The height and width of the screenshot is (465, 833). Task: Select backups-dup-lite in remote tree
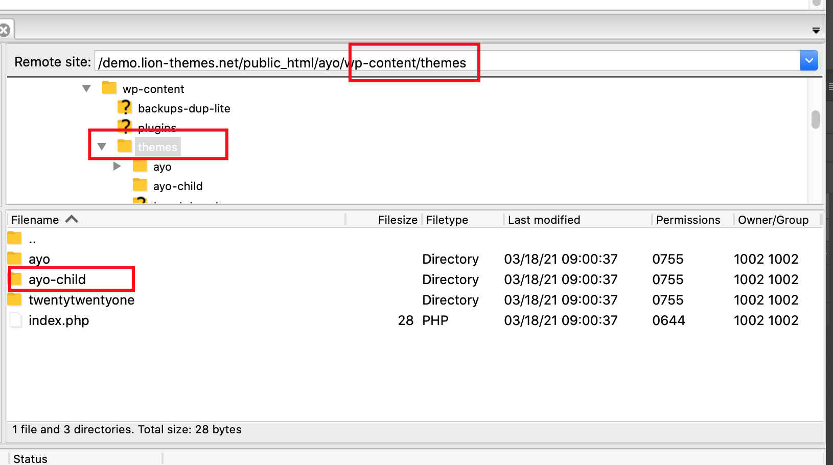184,108
